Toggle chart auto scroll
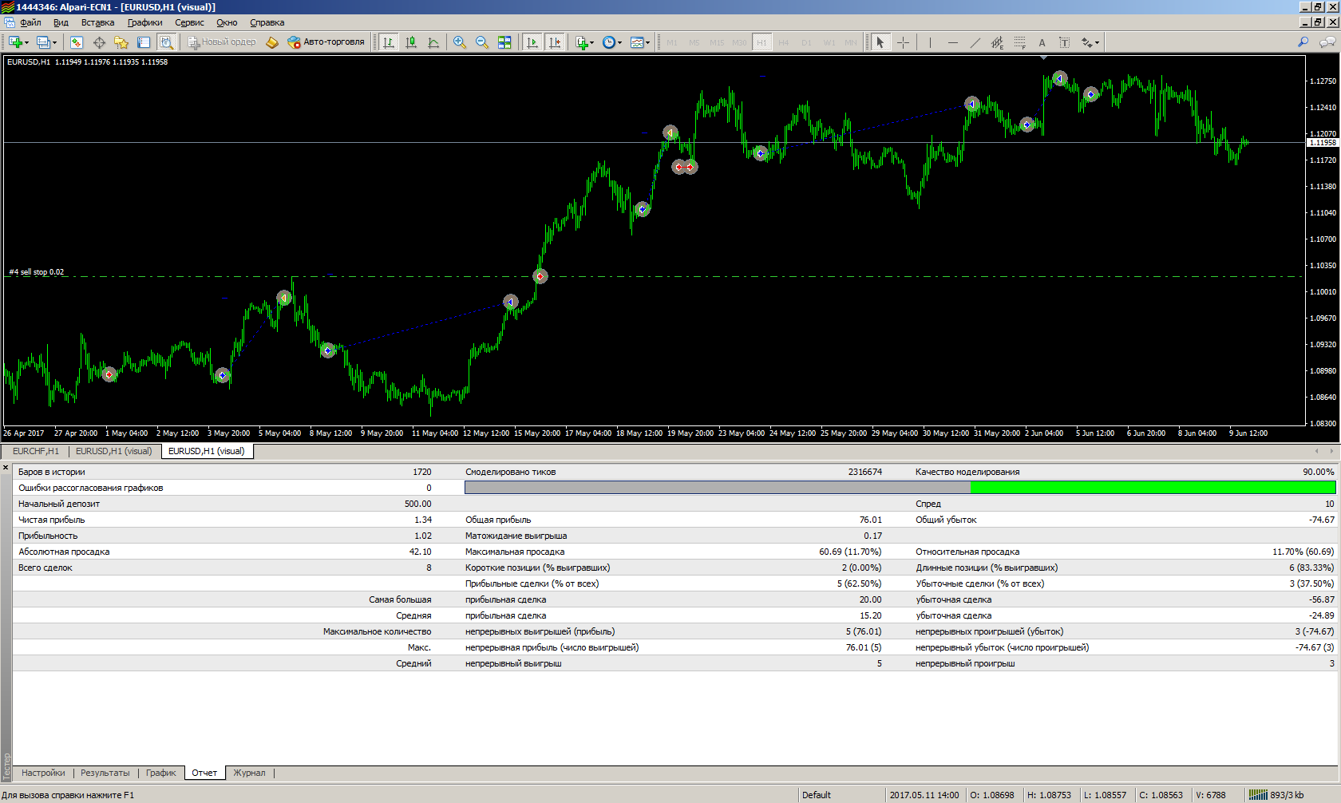Image resolution: width=1341 pixels, height=803 pixels. [532, 42]
